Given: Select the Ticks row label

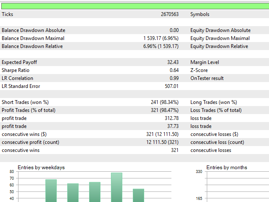Looking at the screenshot, I should pyautogui.click(x=8, y=14).
